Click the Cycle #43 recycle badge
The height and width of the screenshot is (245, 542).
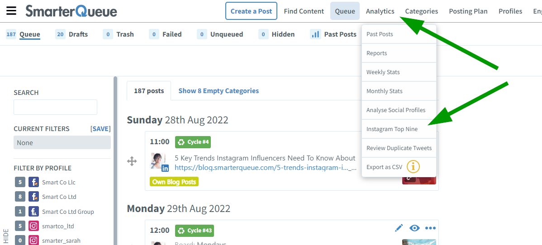pyautogui.click(x=195, y=231)
